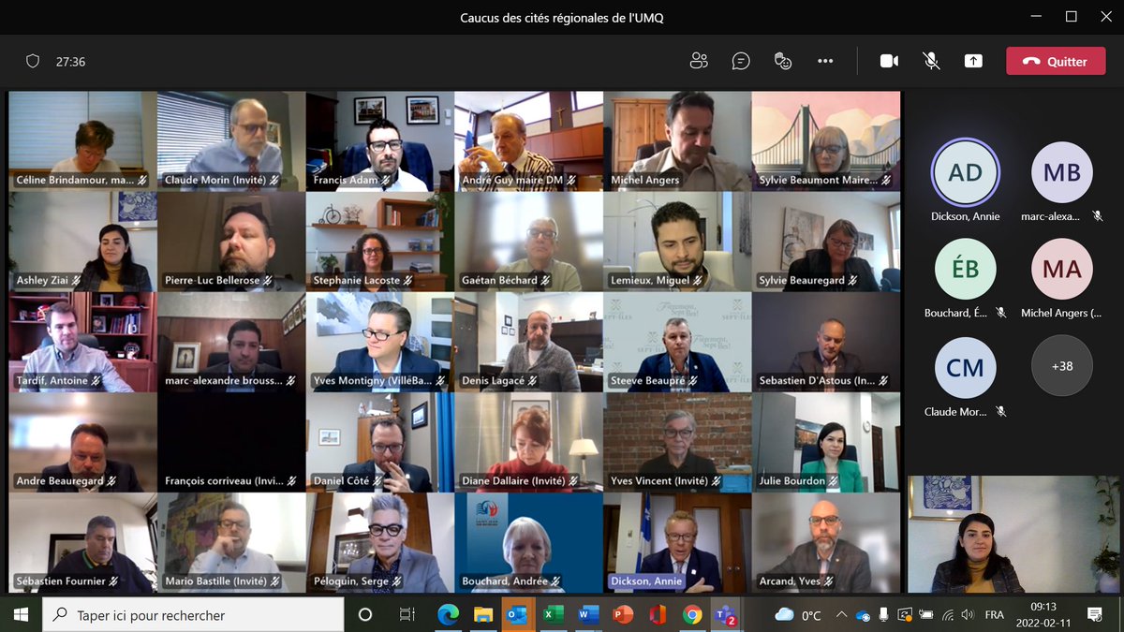
Task: Click the name label Ashley Ziai
Action: (40, 280)
